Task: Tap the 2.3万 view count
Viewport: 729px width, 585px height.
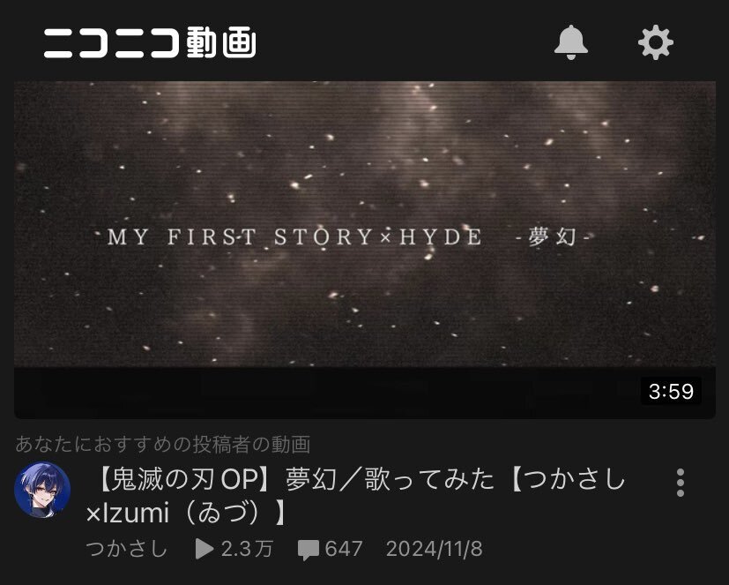Action: 247,549
